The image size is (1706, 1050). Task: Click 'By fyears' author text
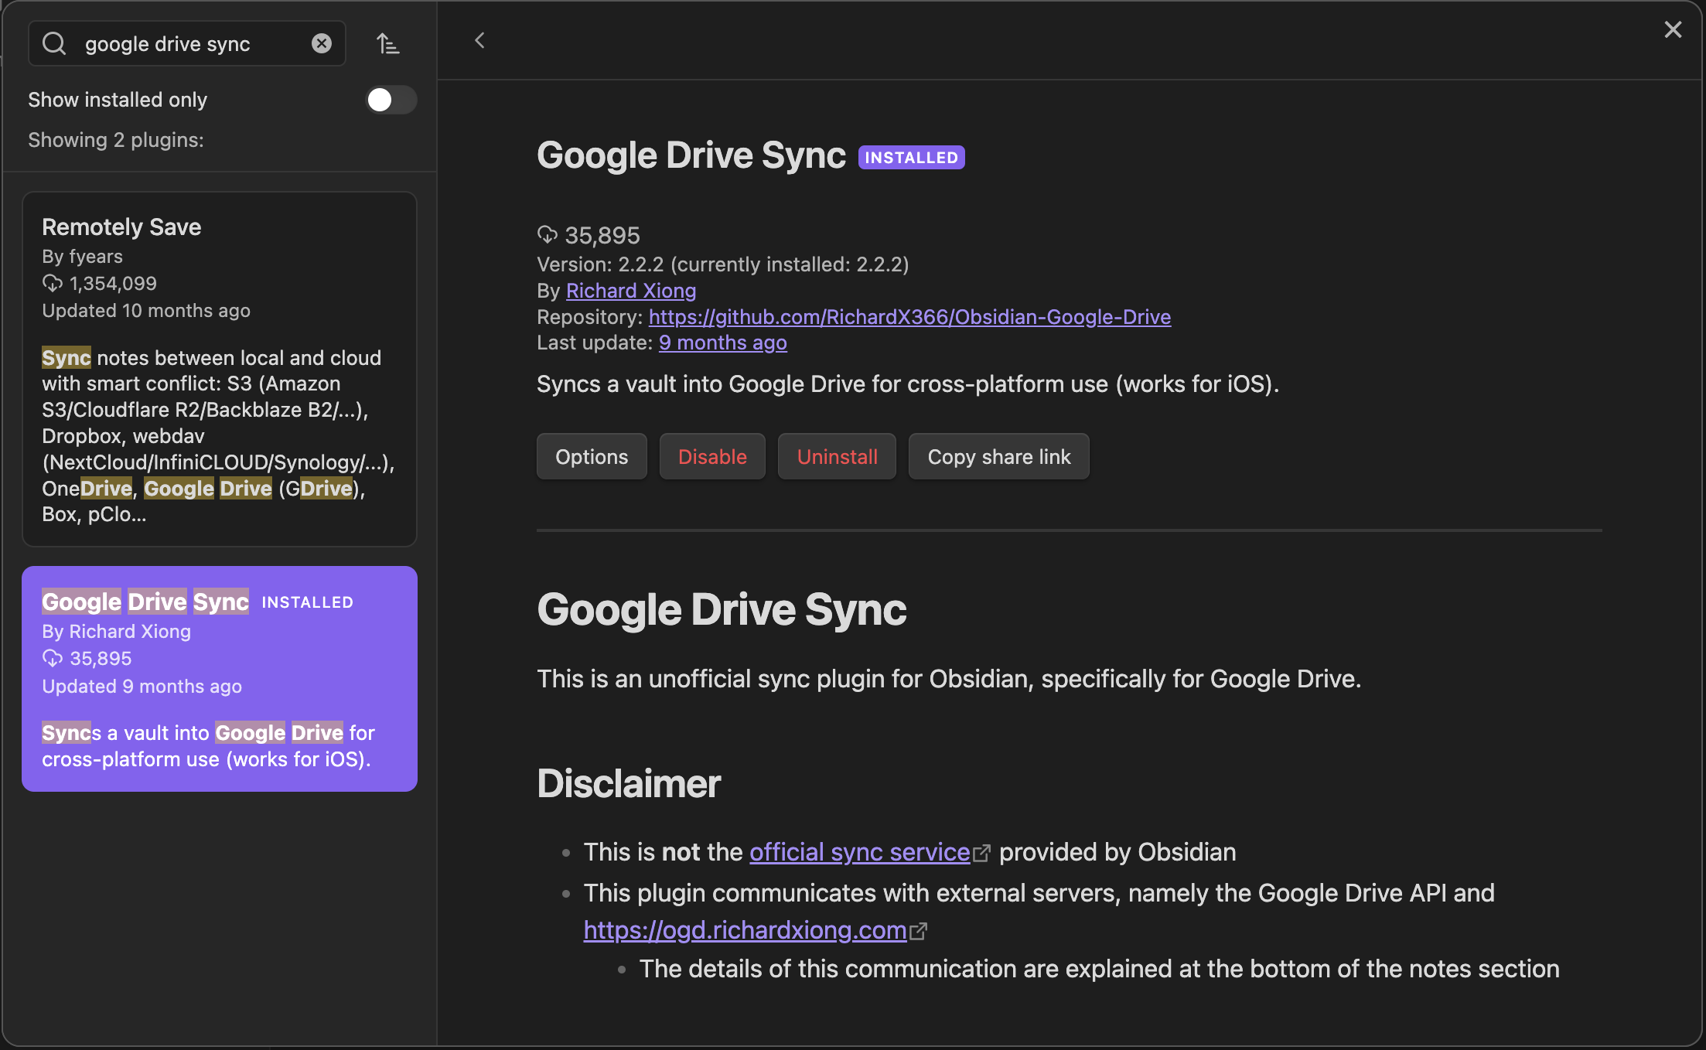click(x=83, y=257)
